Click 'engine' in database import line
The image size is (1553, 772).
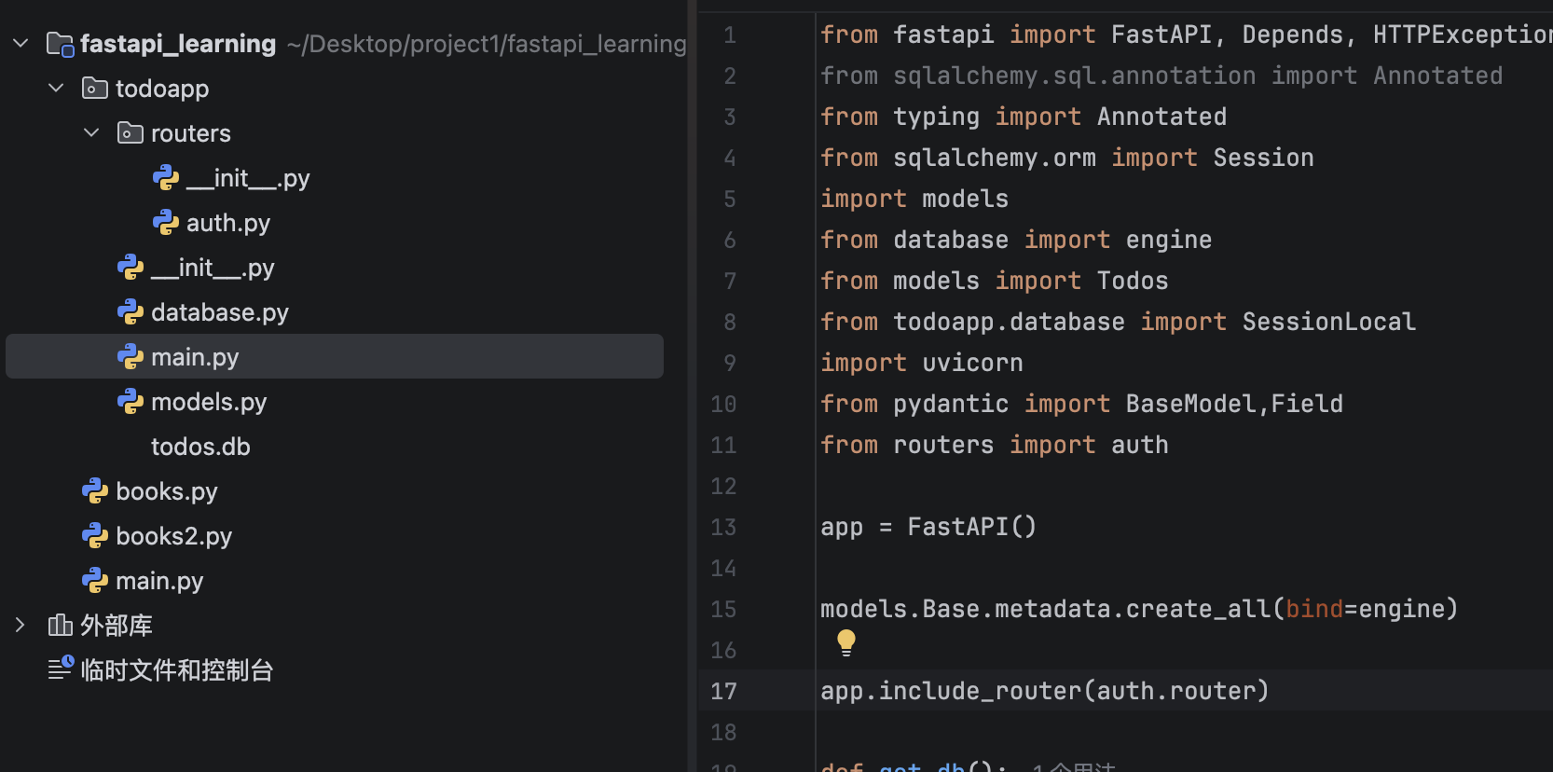click(x=1169, y=240)
